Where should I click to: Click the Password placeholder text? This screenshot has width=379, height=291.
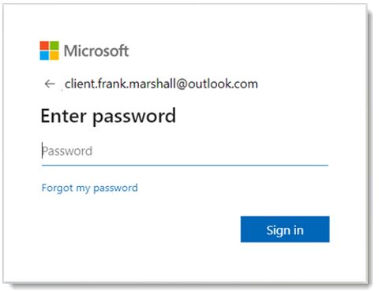(67, 151)
